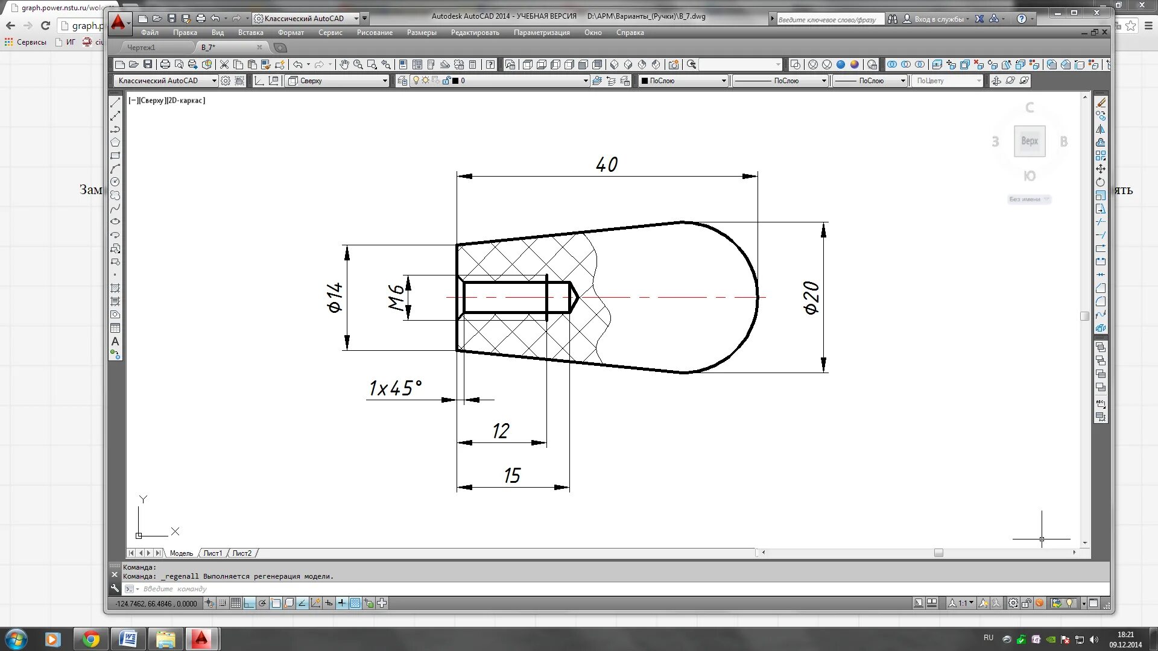The width and height of the screenshot is (1158, 651).
Task: Click the horizontal scrollbar thumb below drawing
Action: click(938, 553)
